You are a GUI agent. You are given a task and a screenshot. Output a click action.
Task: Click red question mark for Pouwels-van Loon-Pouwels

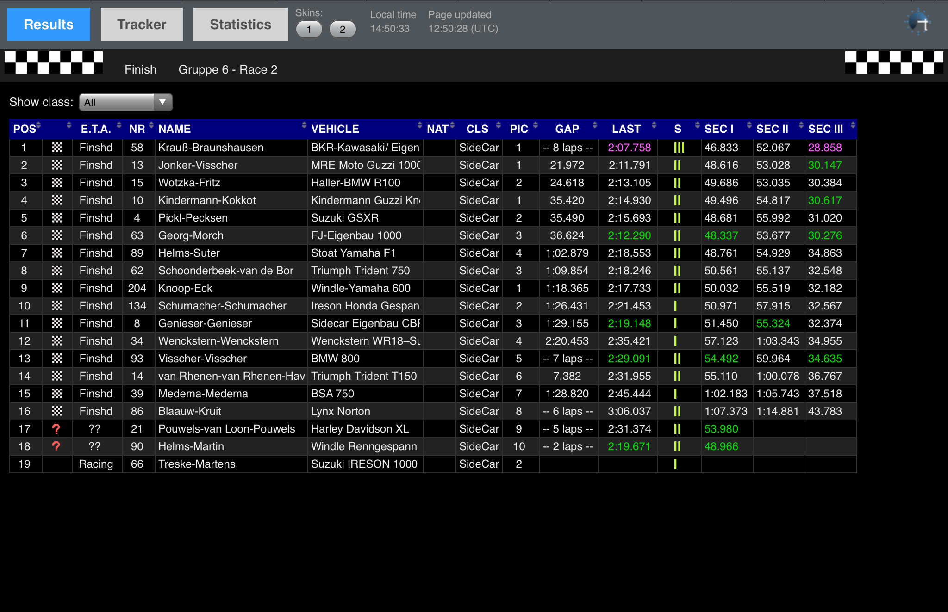[56, 429]
